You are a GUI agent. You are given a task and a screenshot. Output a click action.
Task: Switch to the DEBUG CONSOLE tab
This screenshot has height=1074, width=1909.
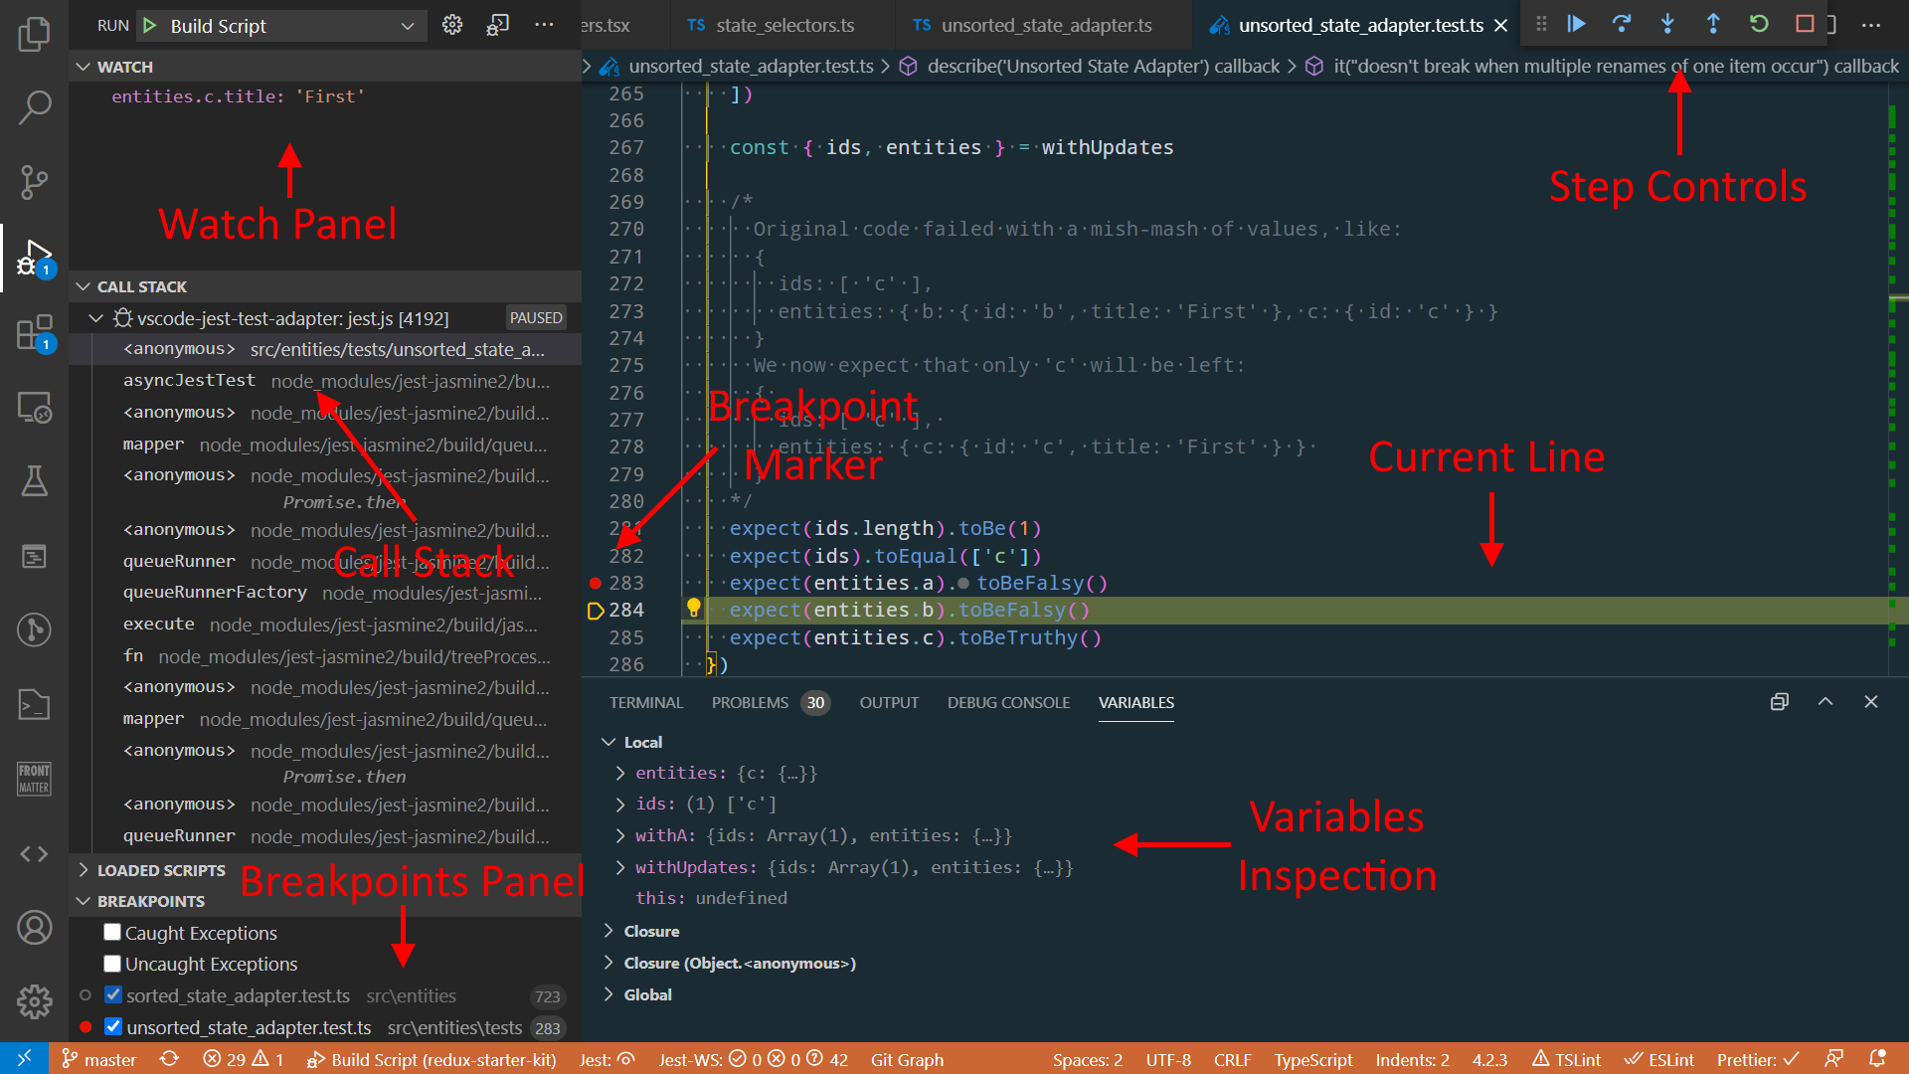point(1008,702)
